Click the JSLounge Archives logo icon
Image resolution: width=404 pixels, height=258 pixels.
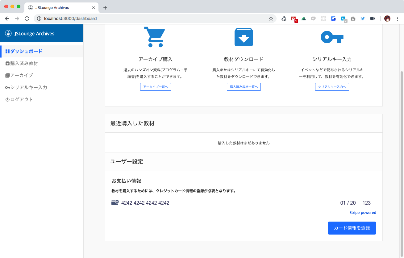click(x=8, y=33)
